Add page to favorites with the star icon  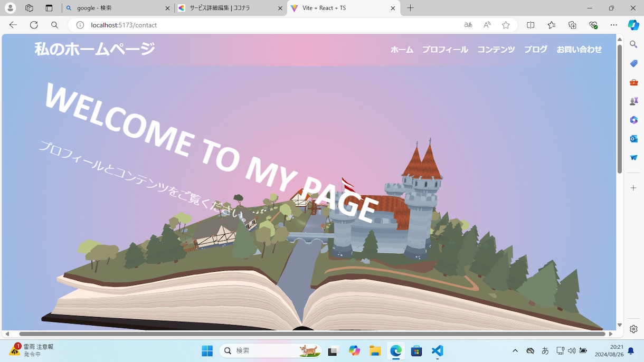506,25
